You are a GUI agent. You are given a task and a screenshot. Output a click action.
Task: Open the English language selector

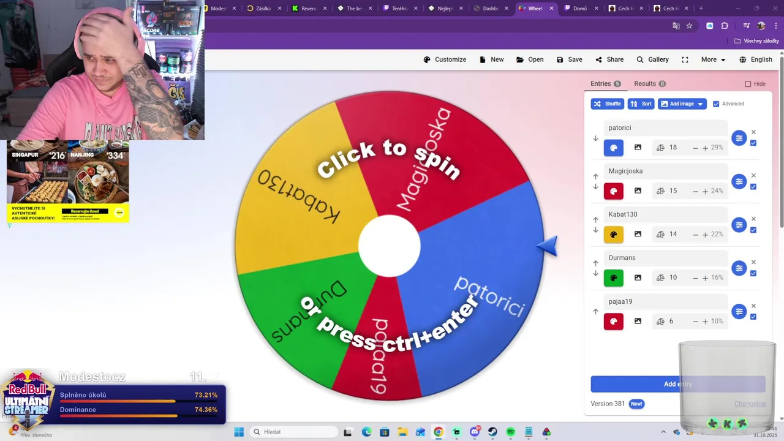click(755, 59)
